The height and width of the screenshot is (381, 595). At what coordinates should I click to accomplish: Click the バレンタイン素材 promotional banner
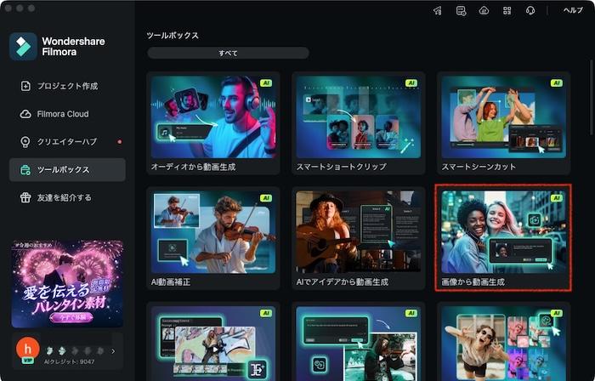pos(67,284)
